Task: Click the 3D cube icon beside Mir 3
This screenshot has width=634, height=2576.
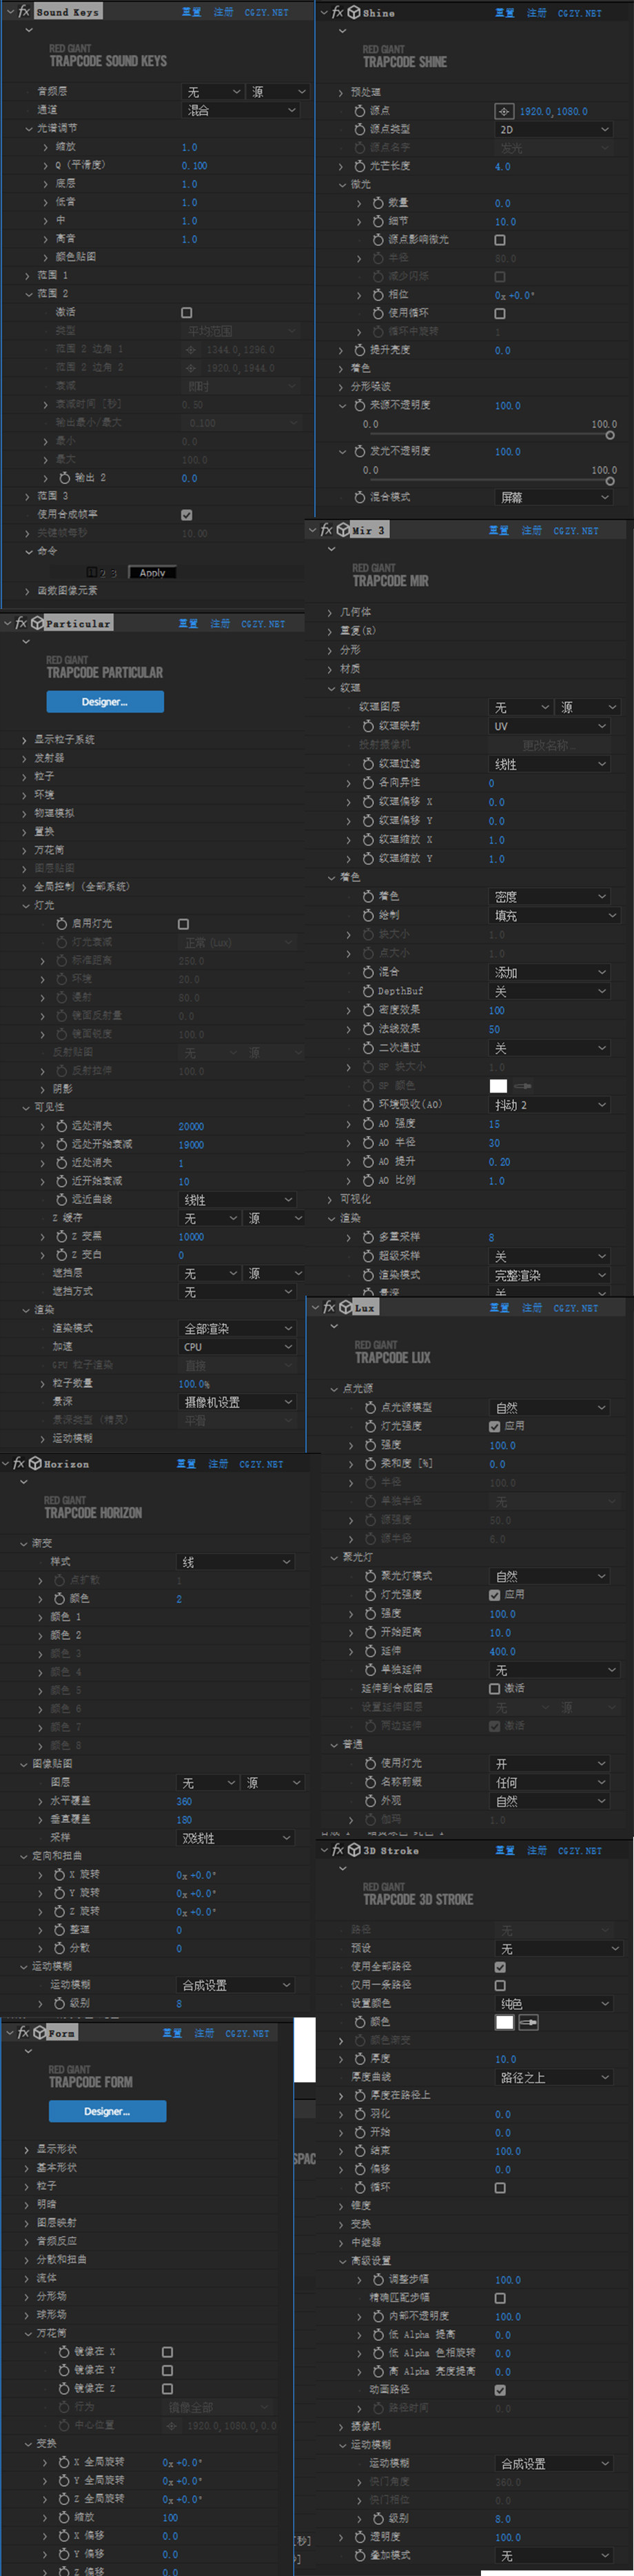Action: [x=343, y=530]
